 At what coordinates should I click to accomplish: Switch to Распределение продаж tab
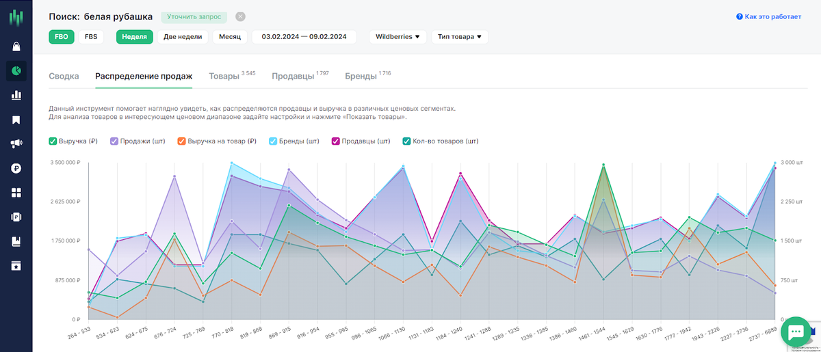[x=144, y=77]
